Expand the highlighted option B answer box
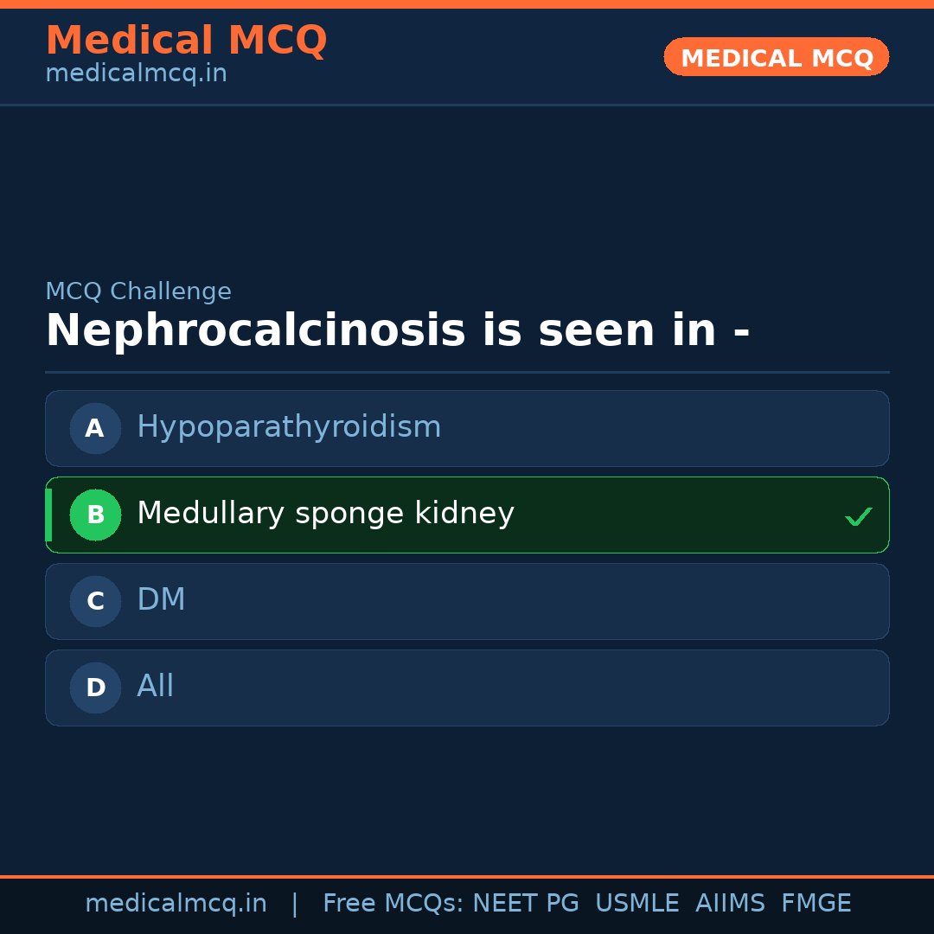This screenshot has height=934, width=934. pyautogui.click(x=467, y=515)
